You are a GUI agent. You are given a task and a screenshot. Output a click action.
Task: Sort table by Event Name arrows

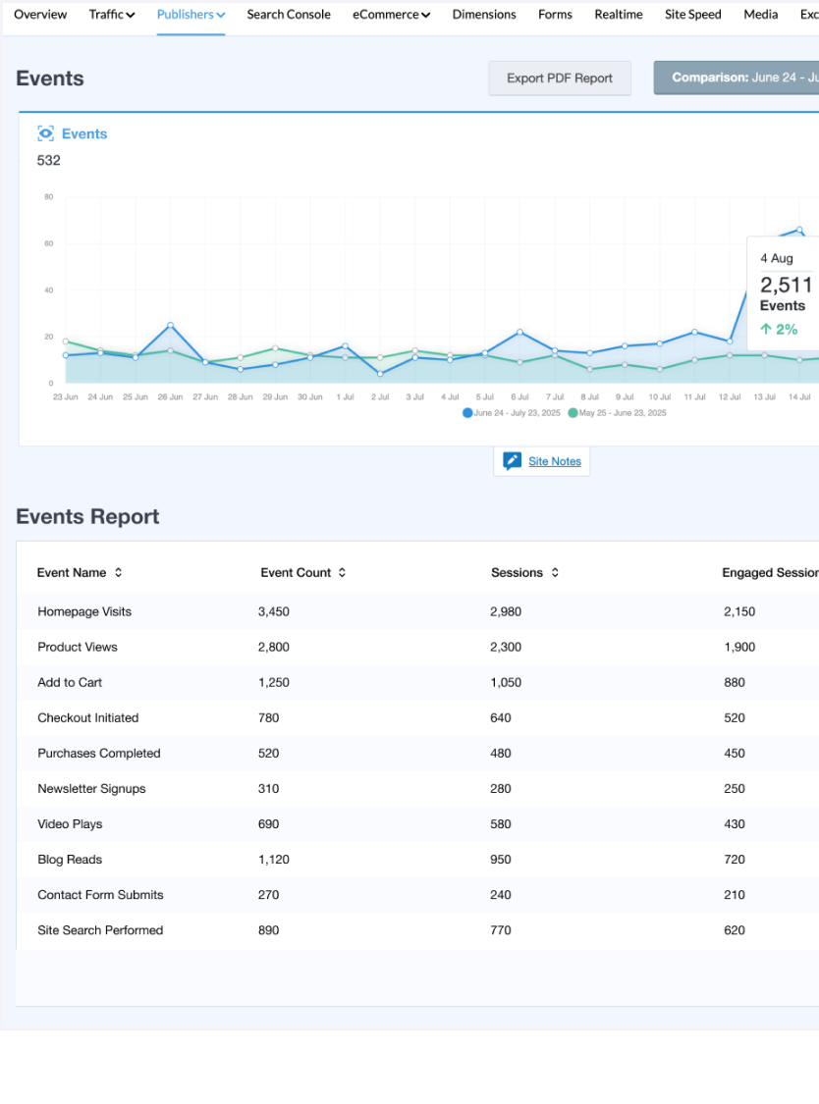point(119,573)
